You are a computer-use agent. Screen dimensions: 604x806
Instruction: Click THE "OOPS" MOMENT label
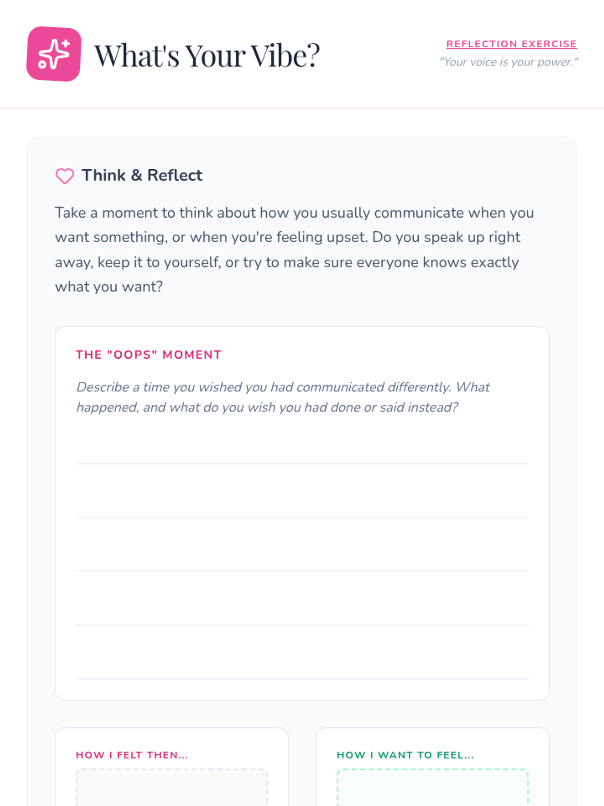click(148, 355)
